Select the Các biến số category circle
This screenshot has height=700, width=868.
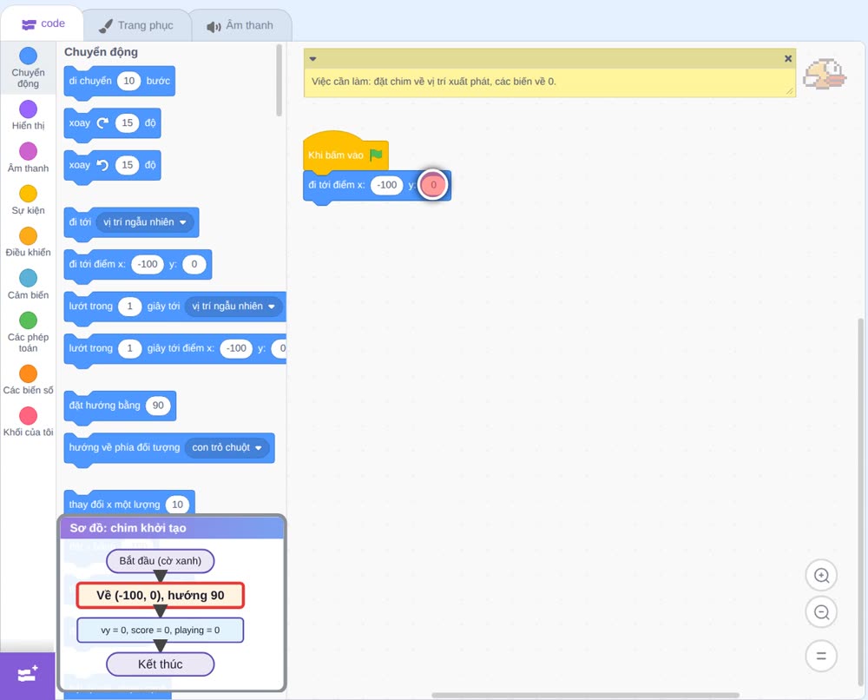click(x=29, y=373)
